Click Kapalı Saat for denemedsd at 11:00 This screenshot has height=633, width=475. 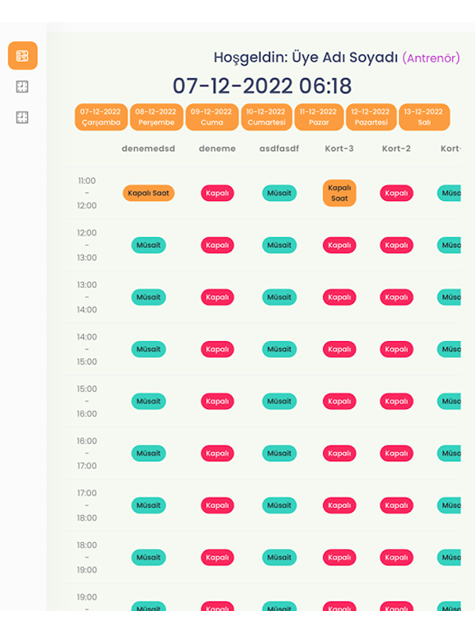pos(149,193)
